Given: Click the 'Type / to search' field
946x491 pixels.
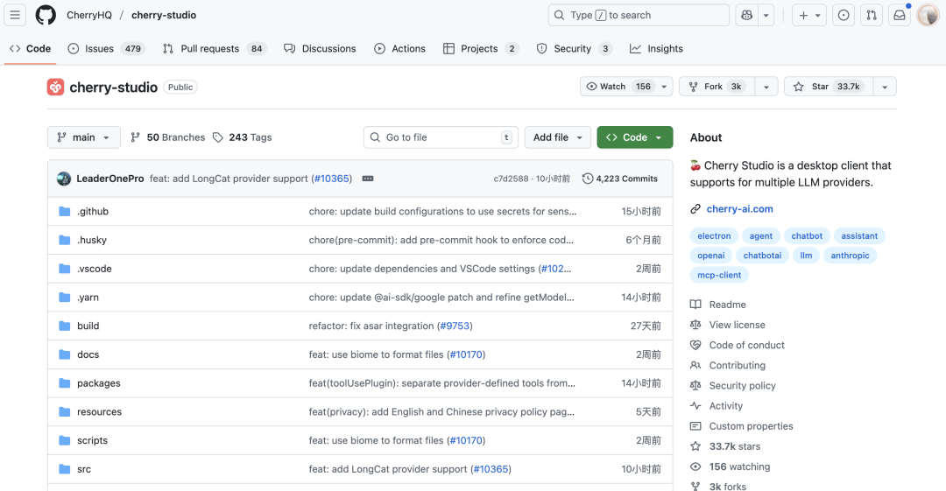Looking at the screenshot, I should click(639, 15).
